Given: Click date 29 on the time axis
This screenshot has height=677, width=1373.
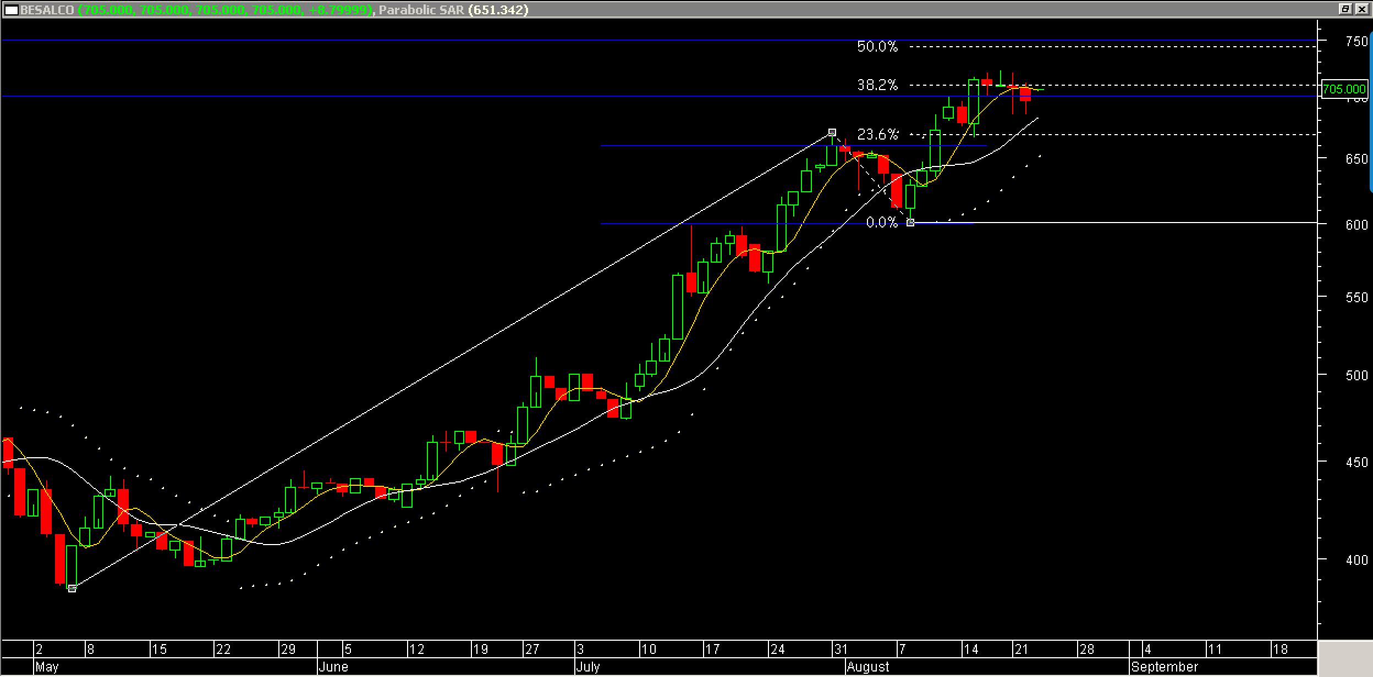Looking at the screenshot, I should 288,650.
